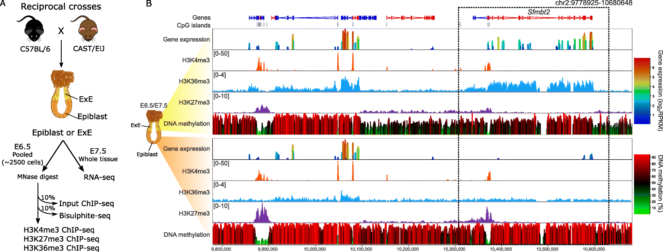Select the large embryo drawing in panel A
663x252 pixels.
62,94
